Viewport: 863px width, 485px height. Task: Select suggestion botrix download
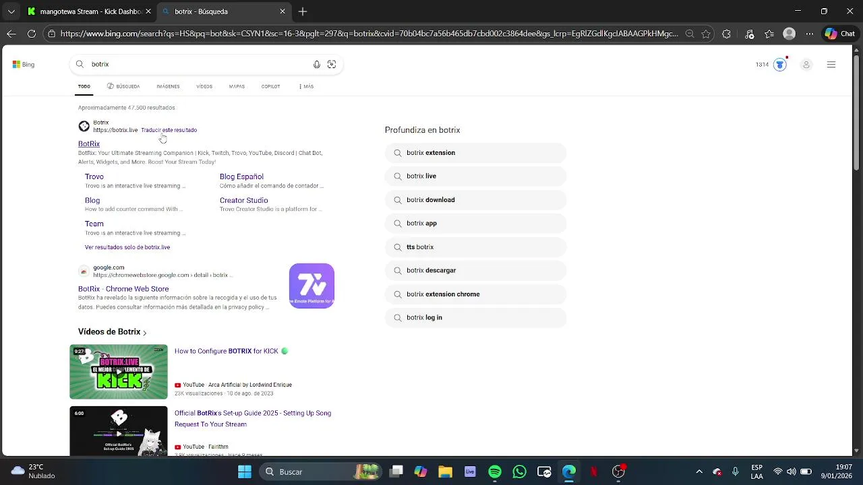click(475, 200)
